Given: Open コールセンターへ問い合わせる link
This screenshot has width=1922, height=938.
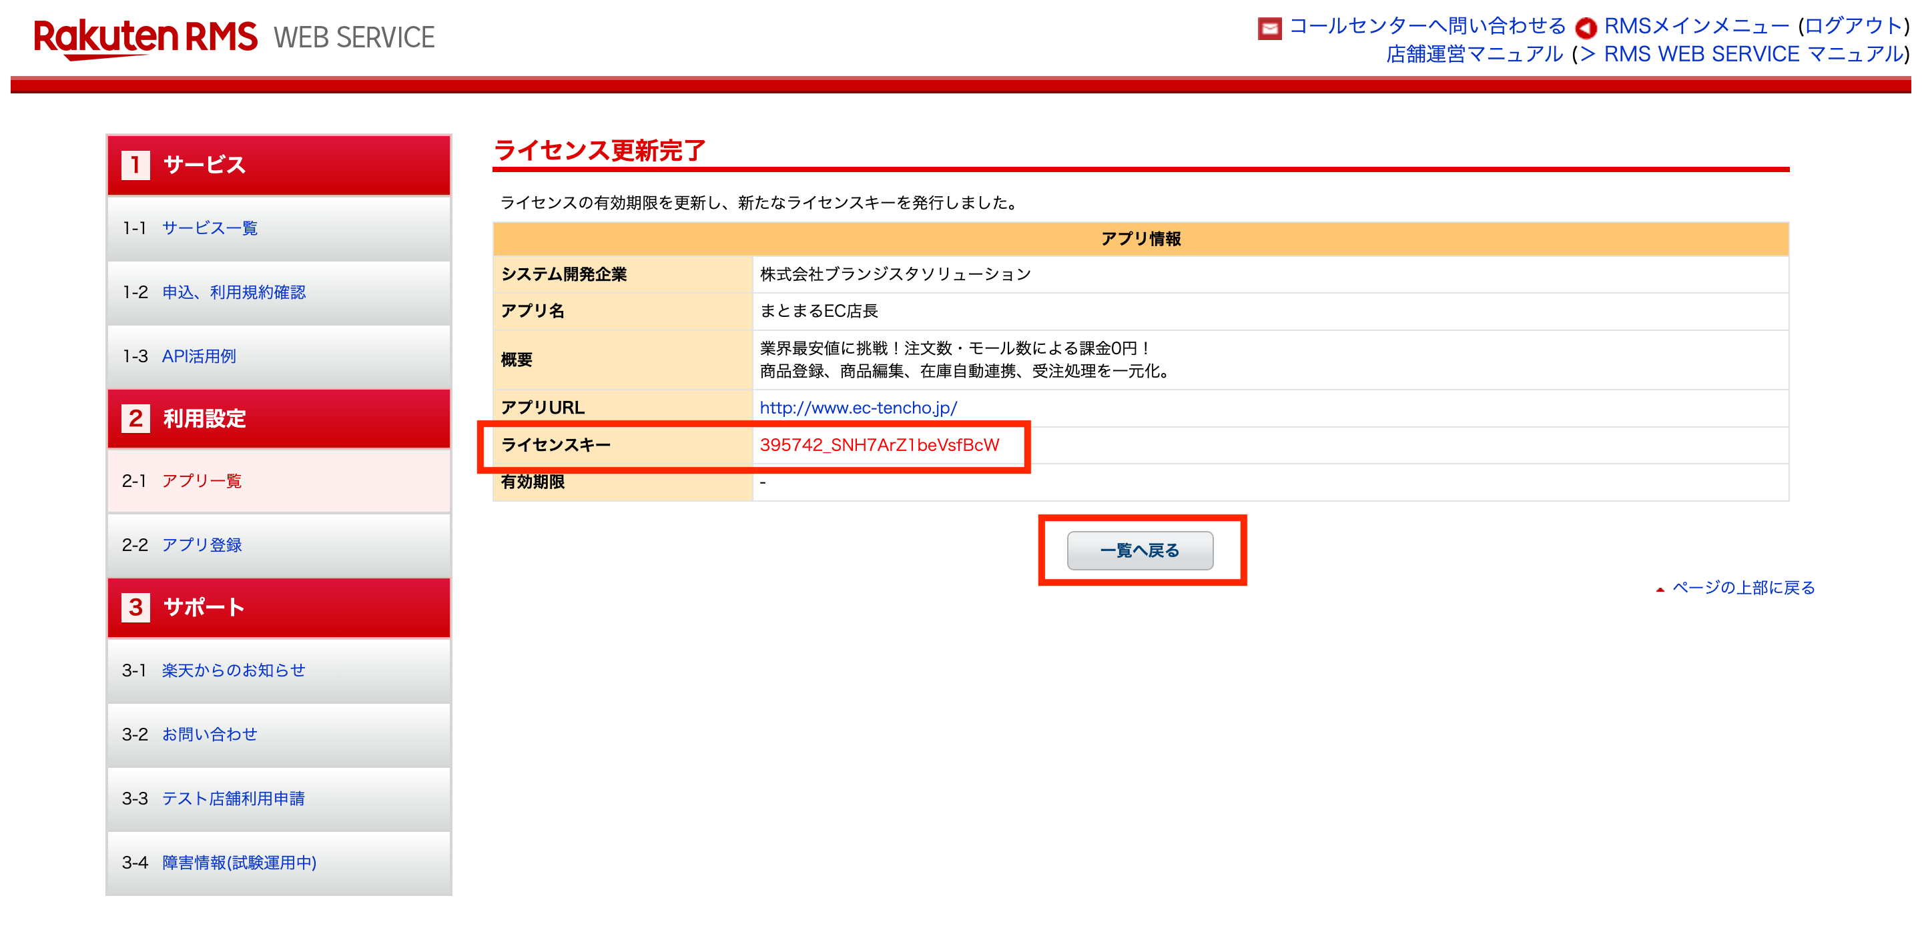Looking at the screenshot, I should pos(1427,26).
